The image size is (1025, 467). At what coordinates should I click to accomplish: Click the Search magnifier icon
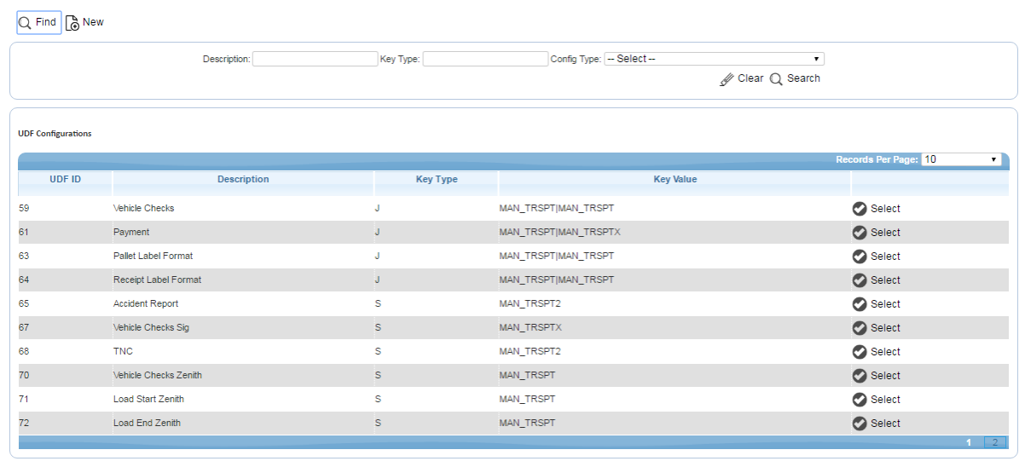[776, 79]
